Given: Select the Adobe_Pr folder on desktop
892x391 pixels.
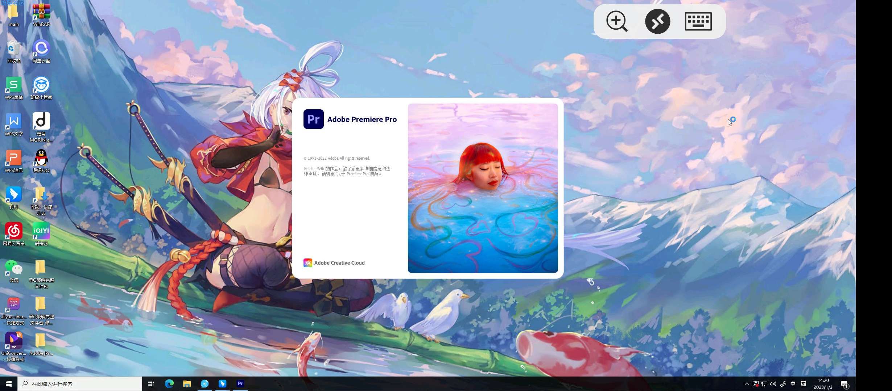Looking at the screenshot, I should [41, 344].
